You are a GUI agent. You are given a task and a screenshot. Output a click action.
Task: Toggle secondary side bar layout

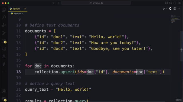[x=175, y=3]
